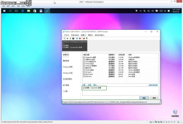Open the 恢復功能(R) menu in Dism++

click(75, 35)
